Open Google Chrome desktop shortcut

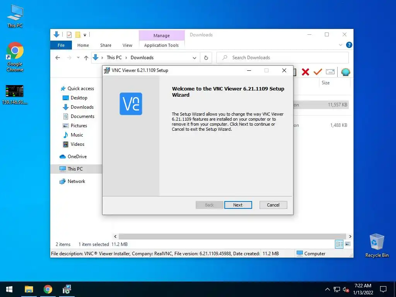pos(15,57)
